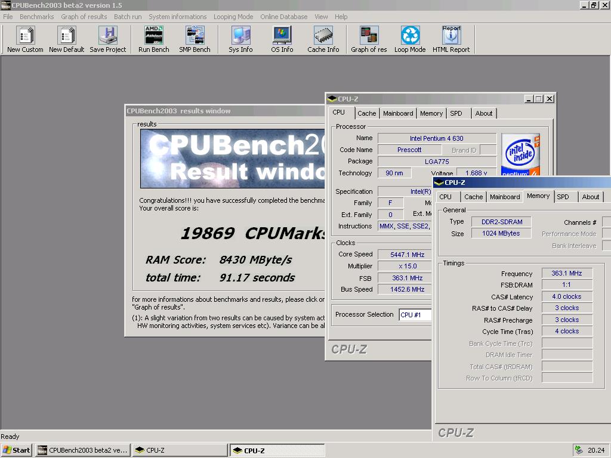
Task: Open the Batch run menu
Action: tap(128, 17)
